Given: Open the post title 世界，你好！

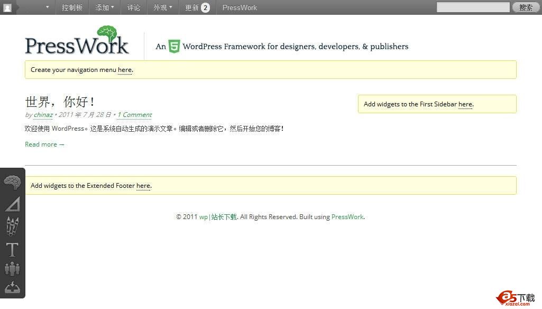Looking at the screenshot, I should click(60, 102).
